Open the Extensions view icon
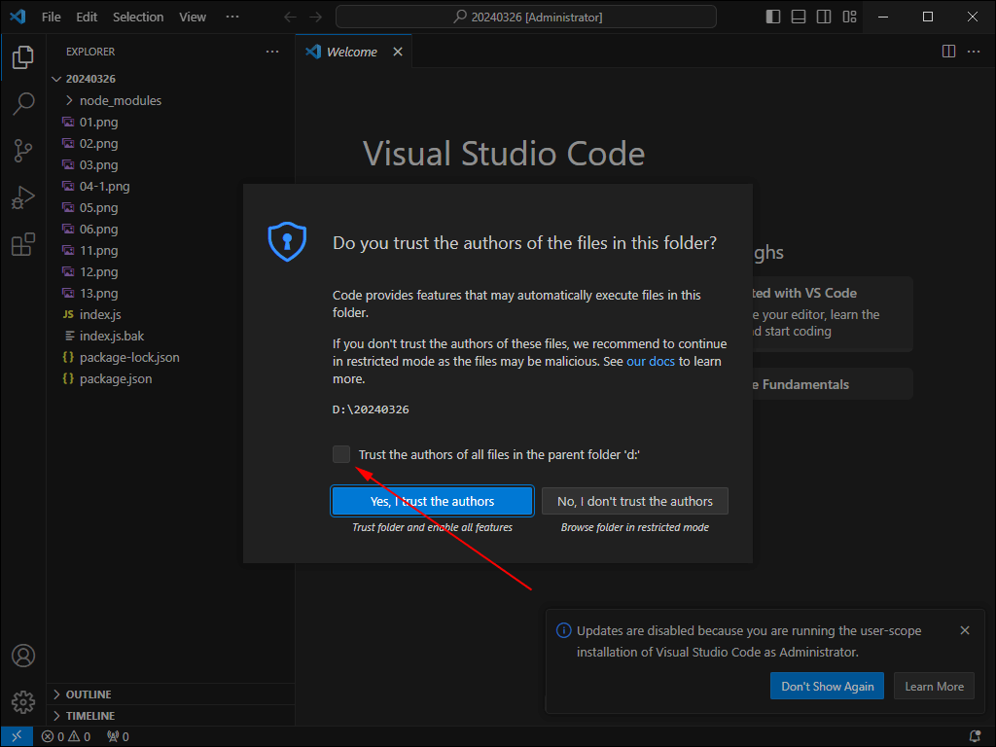The image size is (996, 747). click(23, 244)
